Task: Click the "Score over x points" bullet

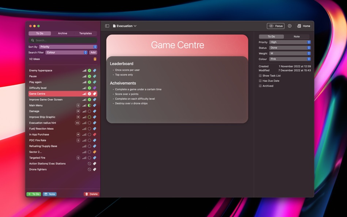Action: click(127, 94)
